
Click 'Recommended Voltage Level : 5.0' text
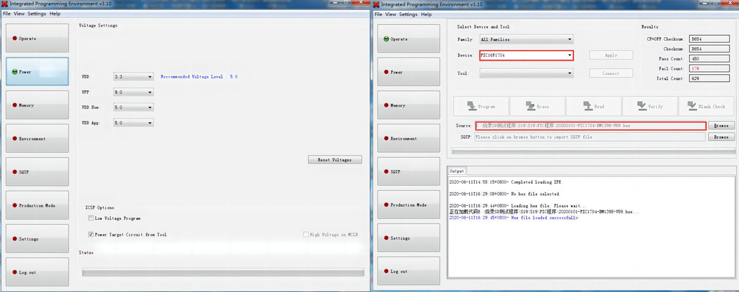click(199, 77)
